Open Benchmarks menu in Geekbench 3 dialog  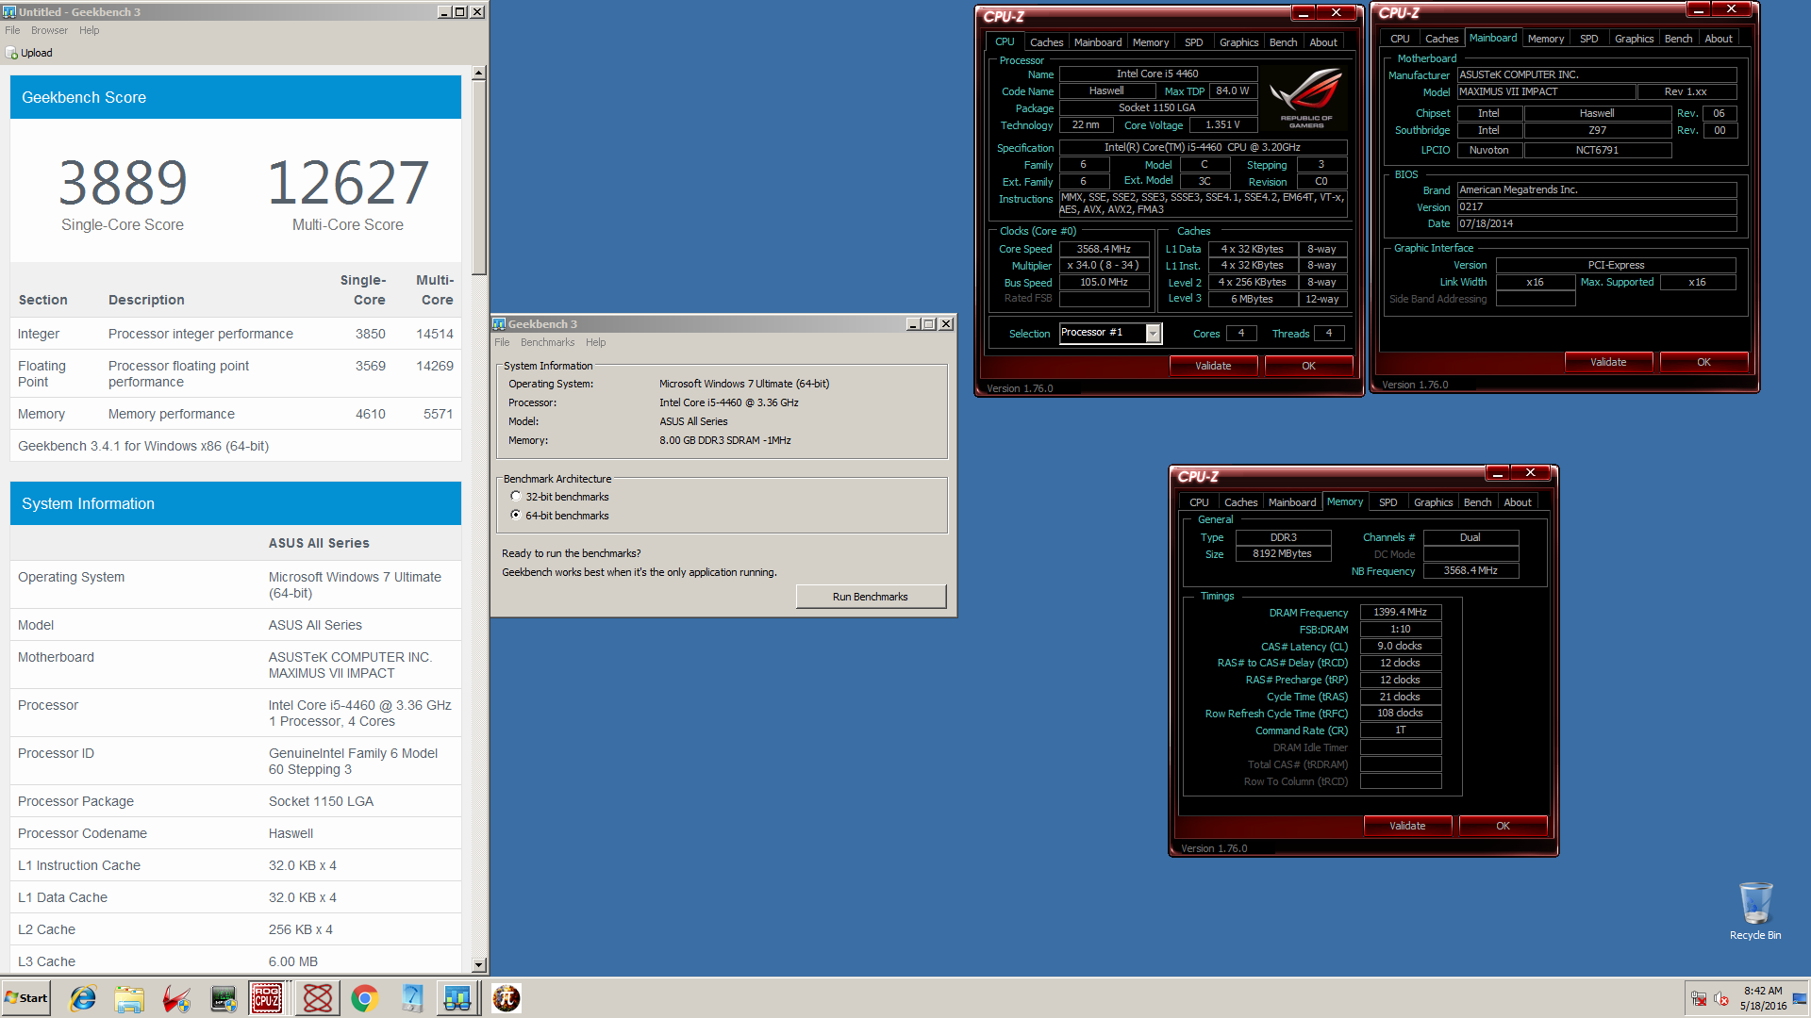click(547, 342)
